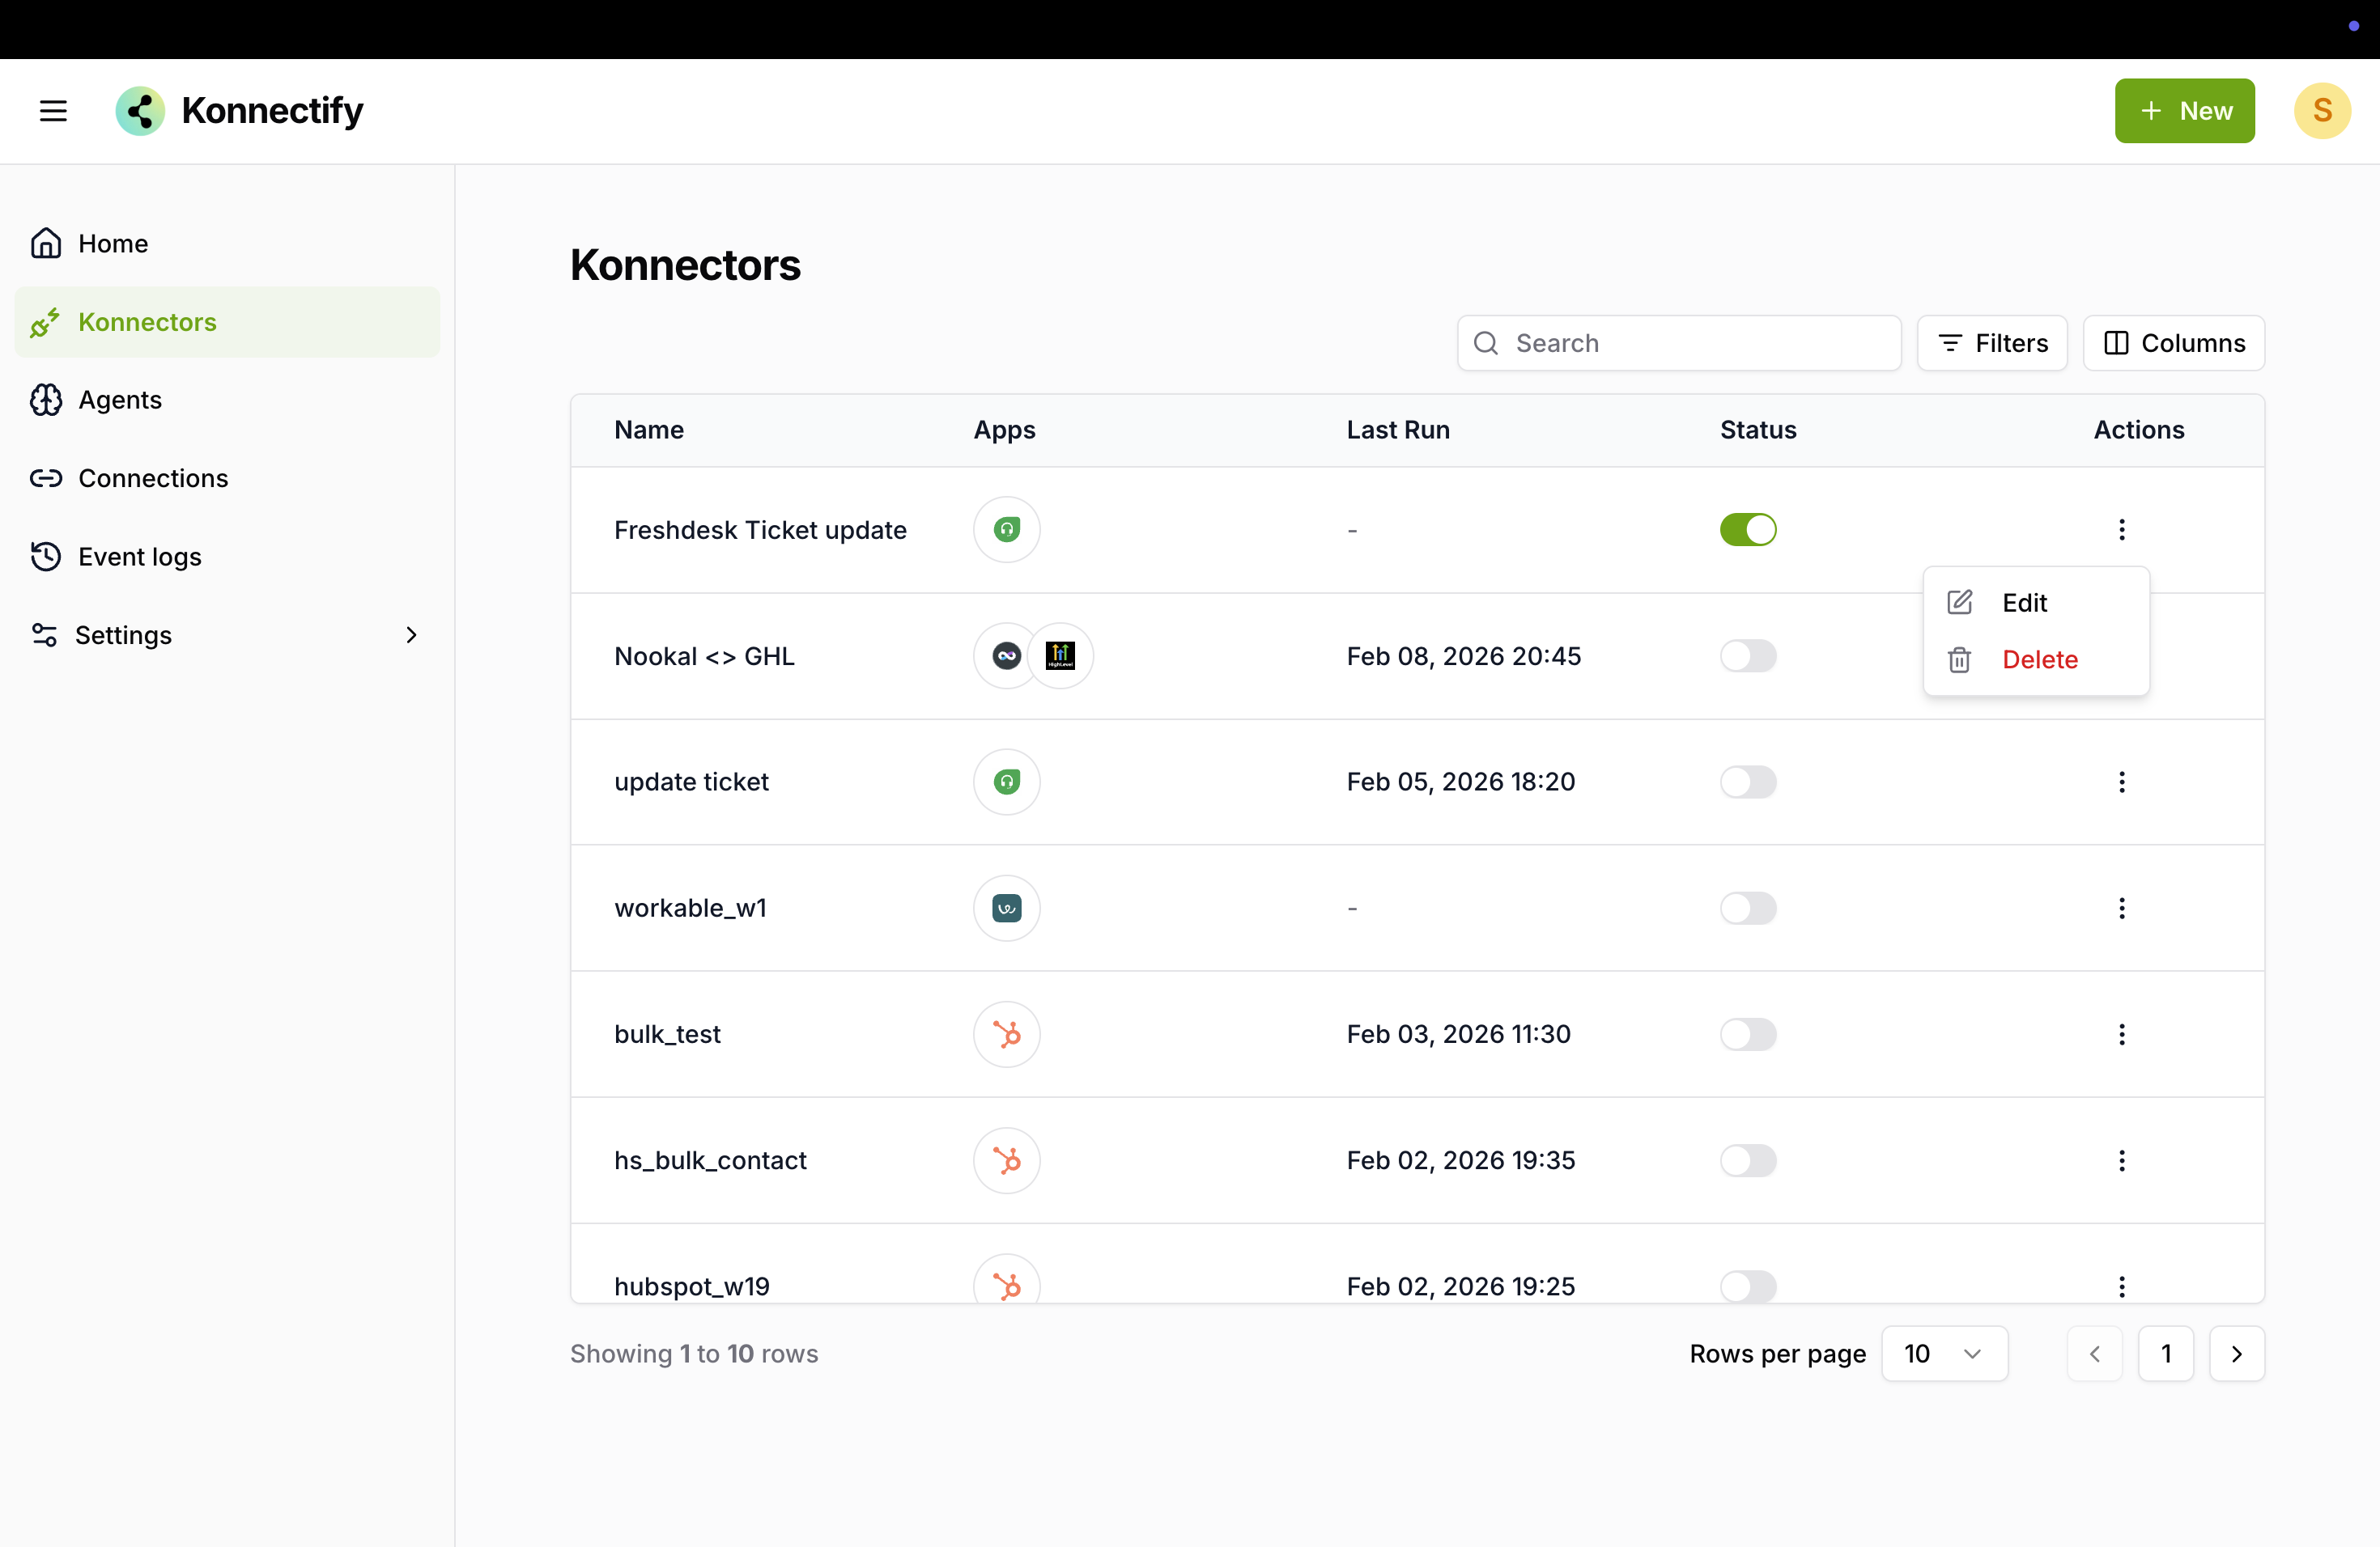Open the Rows per page dropdown
This screenshot has width=2380, height=1547.
[x=1943, y=1353]
